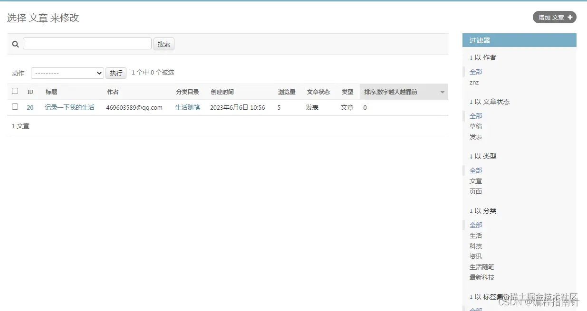Filter by category 最新科技
Viewport: 587px width, 311px height.
tap(482, 277)
